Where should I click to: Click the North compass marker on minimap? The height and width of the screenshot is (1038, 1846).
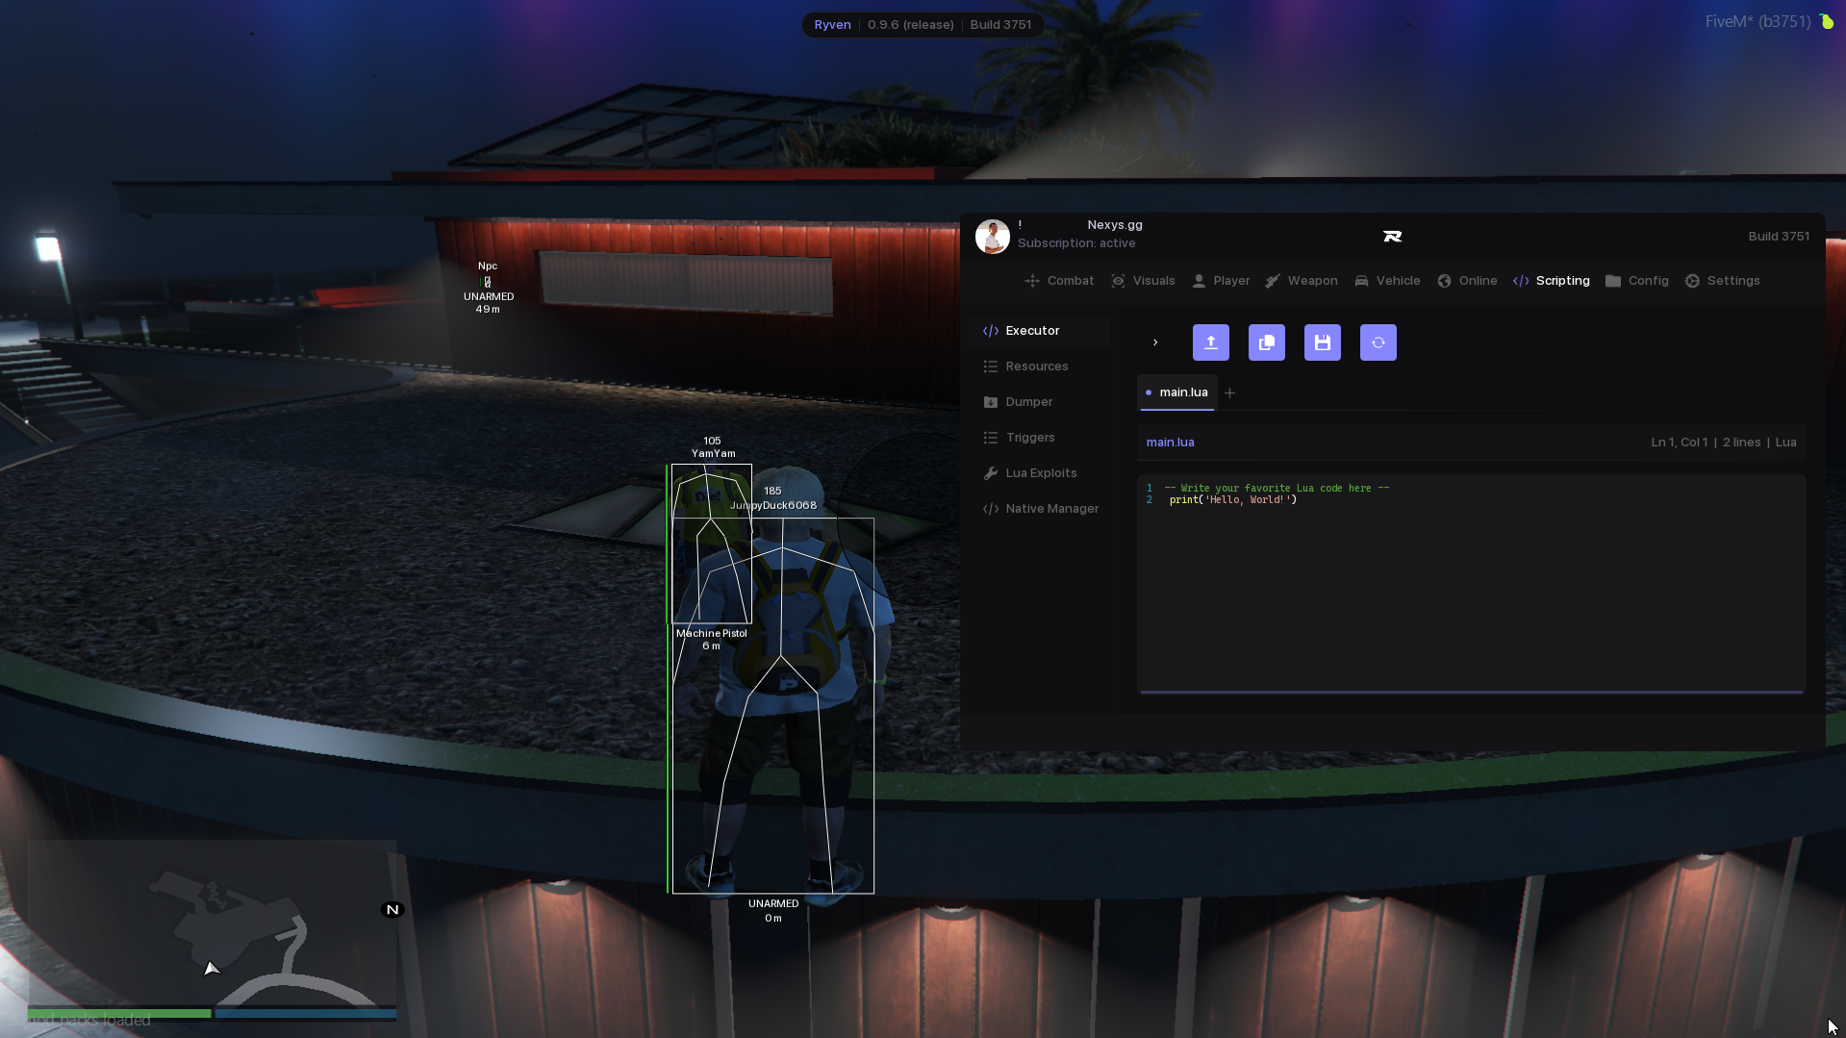coord(392,910)
